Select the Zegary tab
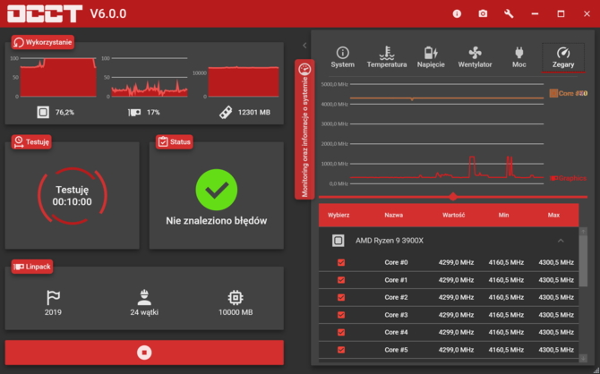The height and width of the screenshot is (374, 600). pos(563,57)
